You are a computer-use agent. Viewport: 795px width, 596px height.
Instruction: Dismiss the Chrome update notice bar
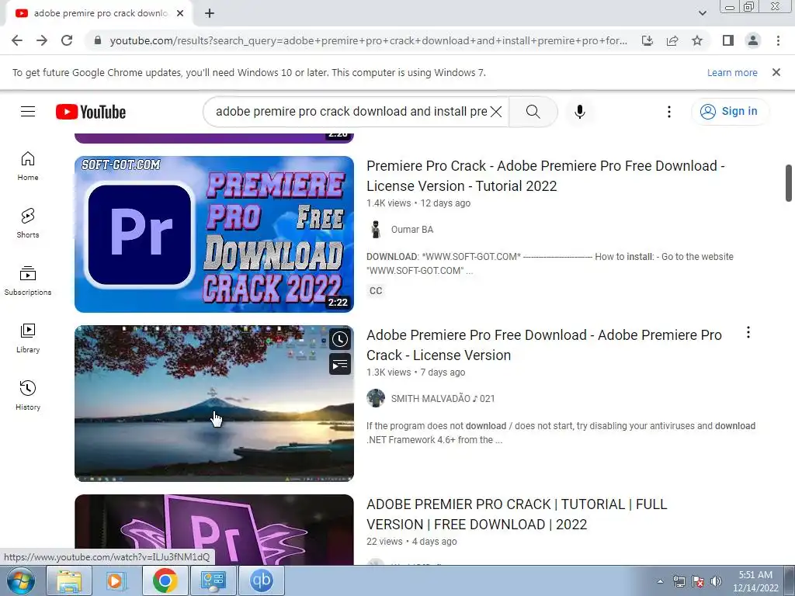tap(776, 72)
